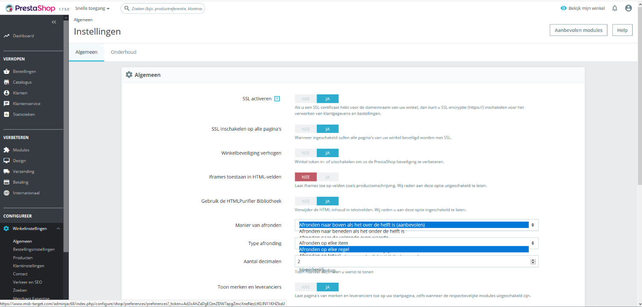
Task: Open Modules via puzzle icon
Action: click(6, 150)
